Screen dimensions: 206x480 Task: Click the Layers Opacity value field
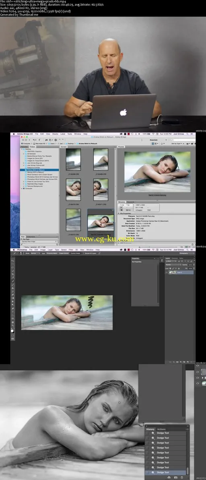pyautogui.click(x=190, y=265)
